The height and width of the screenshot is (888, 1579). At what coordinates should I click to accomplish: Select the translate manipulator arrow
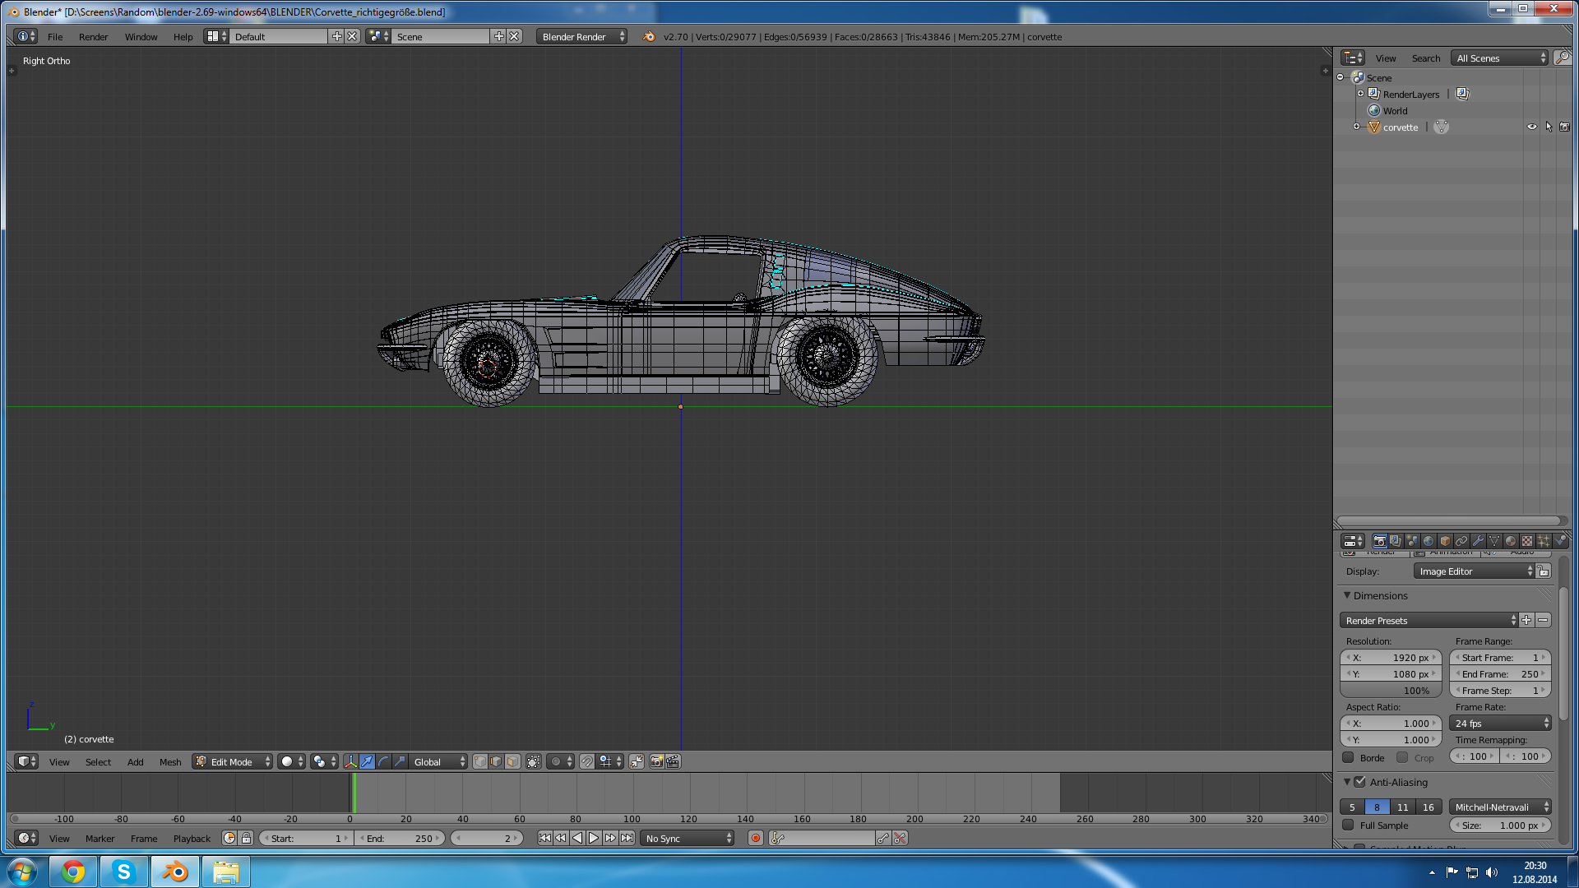[x=368, y=761]
